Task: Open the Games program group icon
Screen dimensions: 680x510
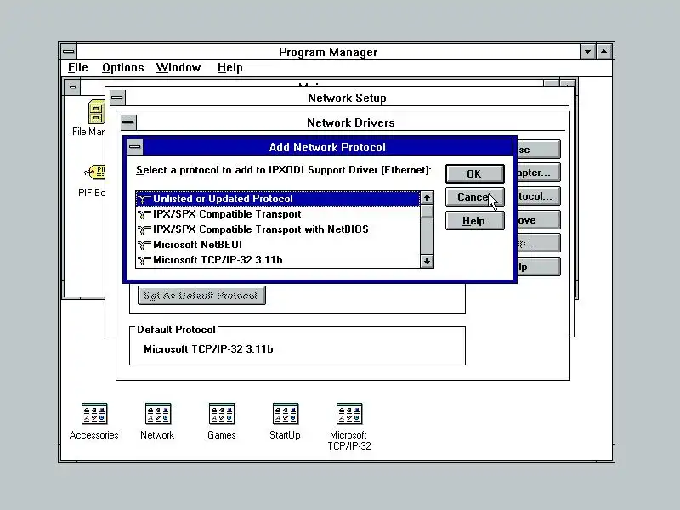Action: (222, 414)
